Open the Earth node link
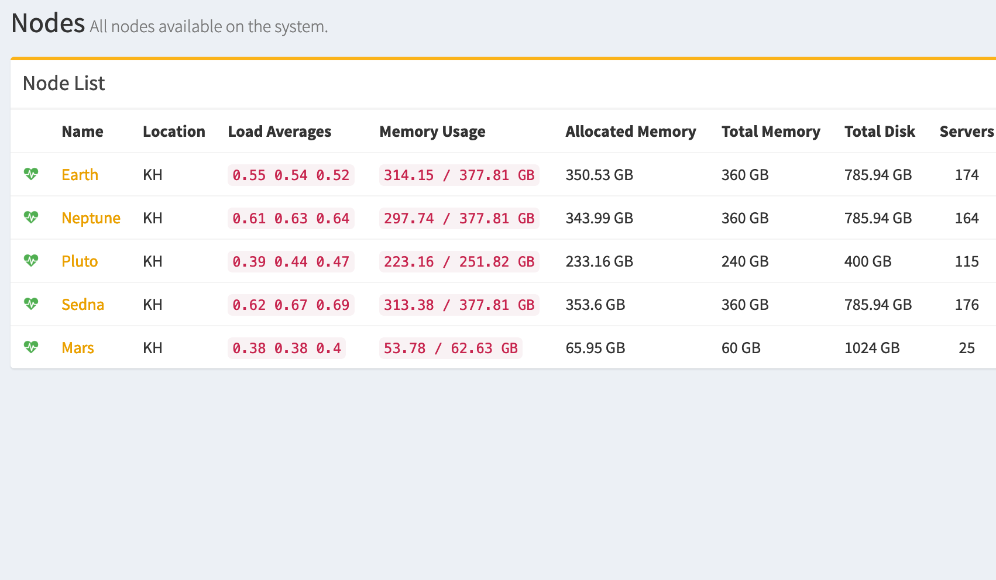This screenshot has width=996, height=580. tap(80, 175)
